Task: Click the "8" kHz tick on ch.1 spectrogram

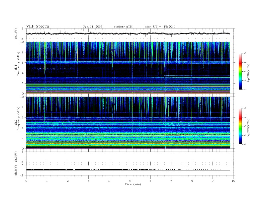Action: (x=23, y=52)
